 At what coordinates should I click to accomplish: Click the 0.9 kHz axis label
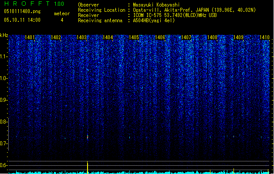(3, 100)
